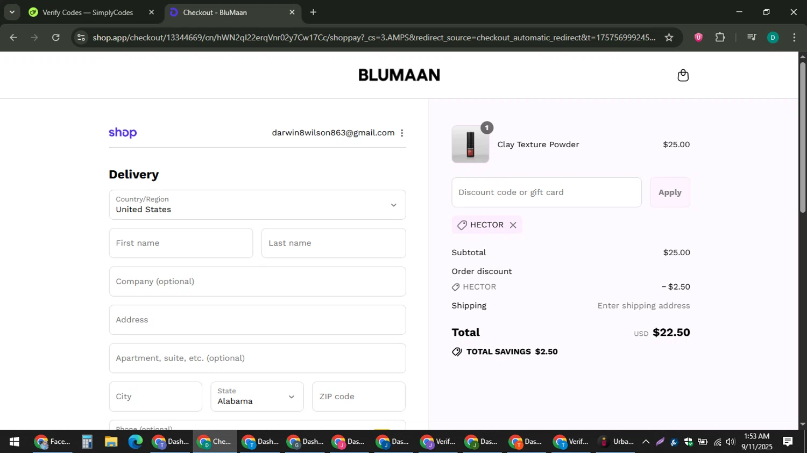Go forward in browser history

click(34, 38)
